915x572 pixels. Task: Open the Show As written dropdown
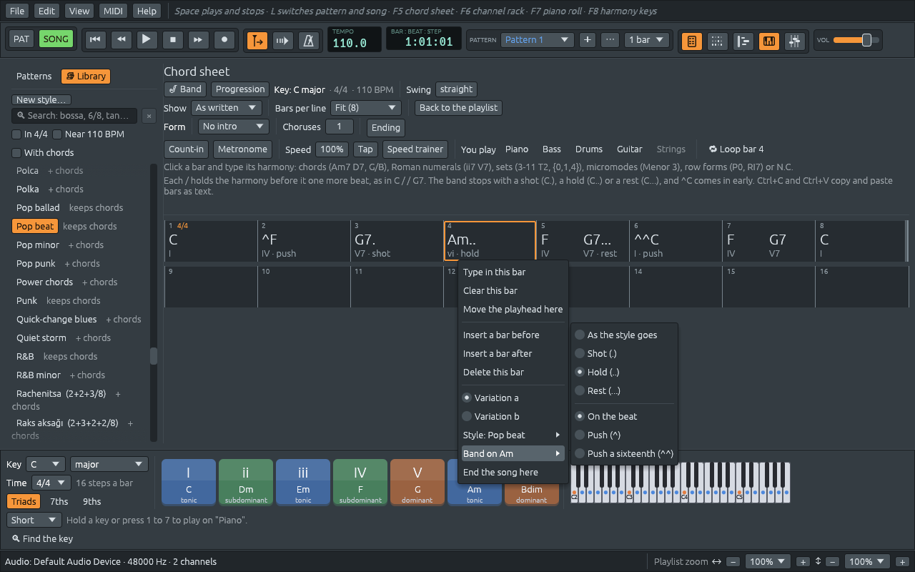[226, 108]
